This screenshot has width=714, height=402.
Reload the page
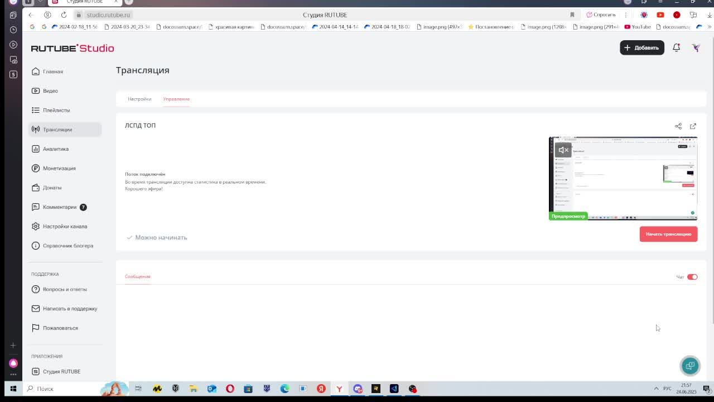coord(64,15)
